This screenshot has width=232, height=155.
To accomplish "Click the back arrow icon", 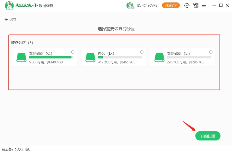I will tap(6, 20).
